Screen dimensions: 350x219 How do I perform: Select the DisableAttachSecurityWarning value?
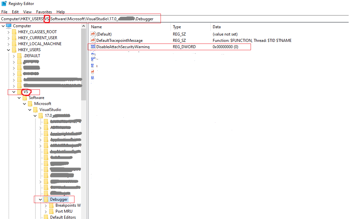(x=123, y=47)
